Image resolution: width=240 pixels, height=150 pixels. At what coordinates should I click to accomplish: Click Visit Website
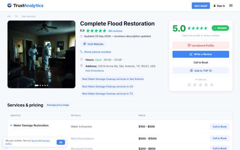[93, 44]
